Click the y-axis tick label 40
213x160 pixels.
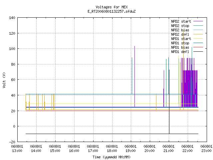click(x=13, y=95)
